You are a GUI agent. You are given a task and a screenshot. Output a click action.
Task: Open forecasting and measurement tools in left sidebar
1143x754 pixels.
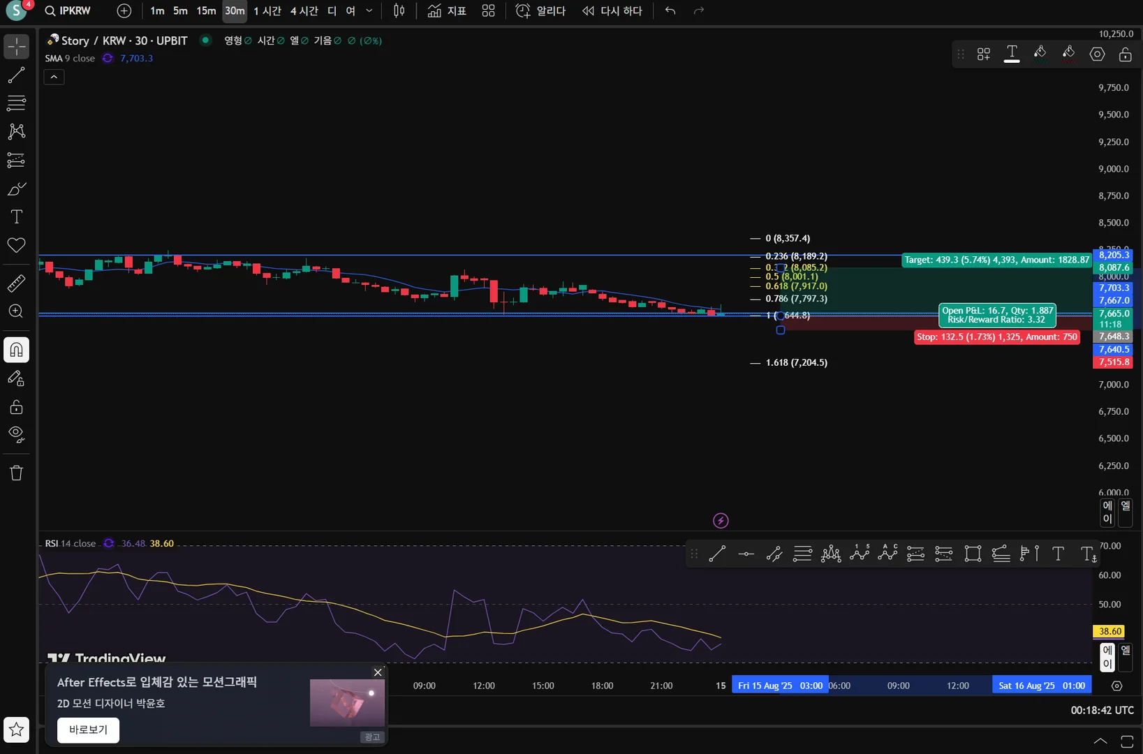16,160
